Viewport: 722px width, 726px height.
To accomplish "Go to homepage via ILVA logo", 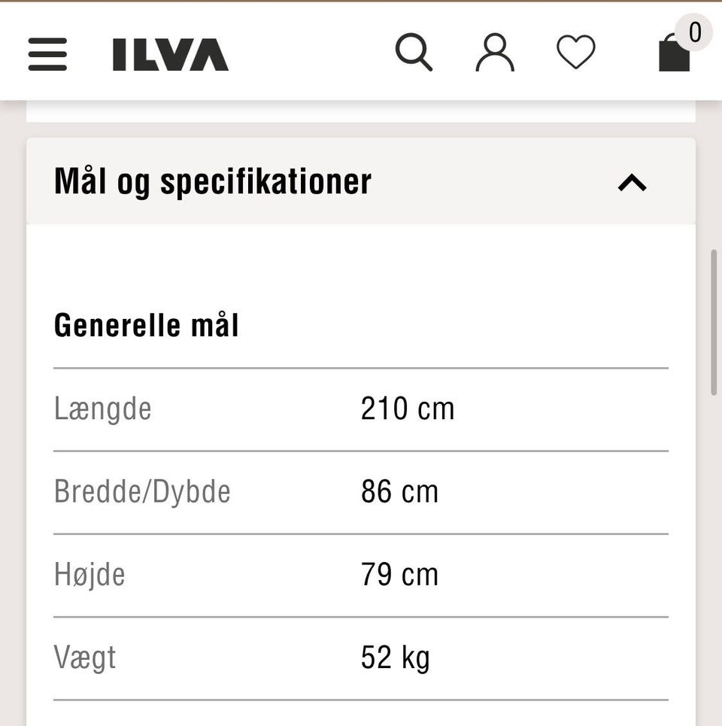I will coord(170,55).
